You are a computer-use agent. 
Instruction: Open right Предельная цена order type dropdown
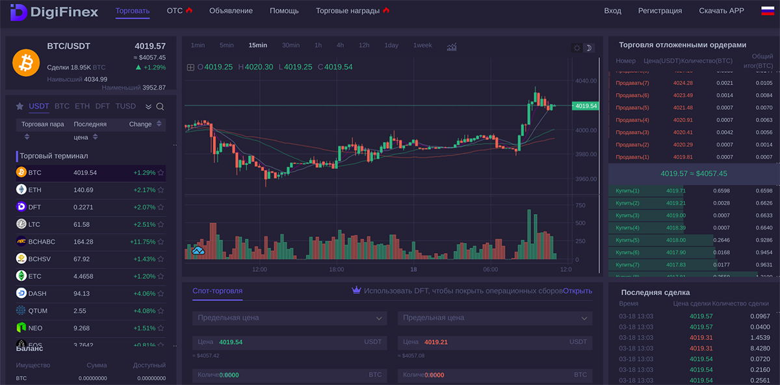495,318
